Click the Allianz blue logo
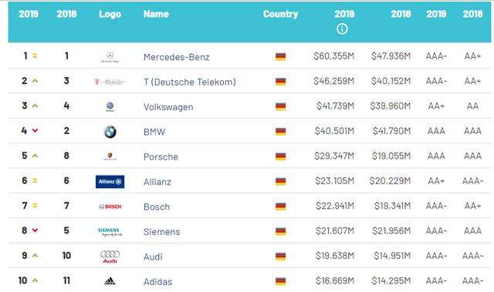This screenshot has width=494, height=292. click(110, 182)
